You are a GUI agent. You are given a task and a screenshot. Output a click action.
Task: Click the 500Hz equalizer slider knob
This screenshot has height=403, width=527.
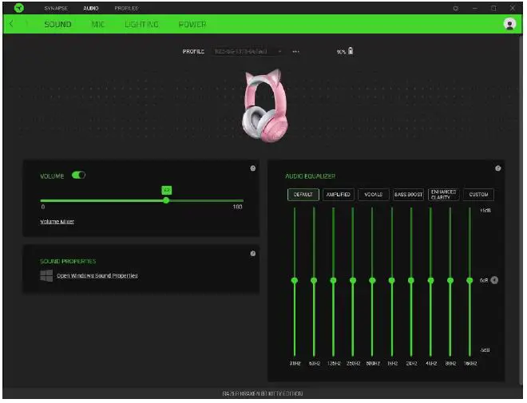pyautogui.click(x=372, y=280)
